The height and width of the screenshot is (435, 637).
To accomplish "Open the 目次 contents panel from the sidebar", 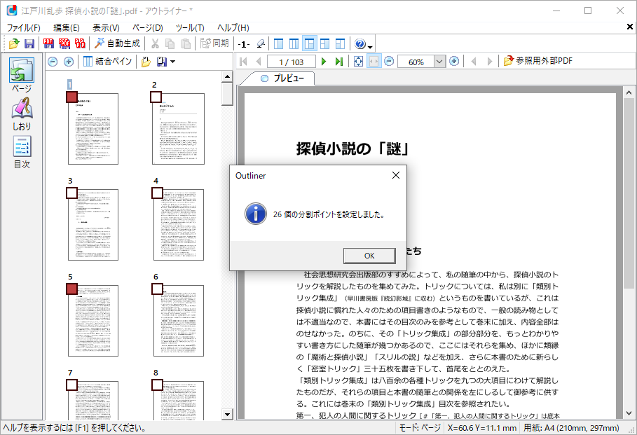I will [22, 152].
